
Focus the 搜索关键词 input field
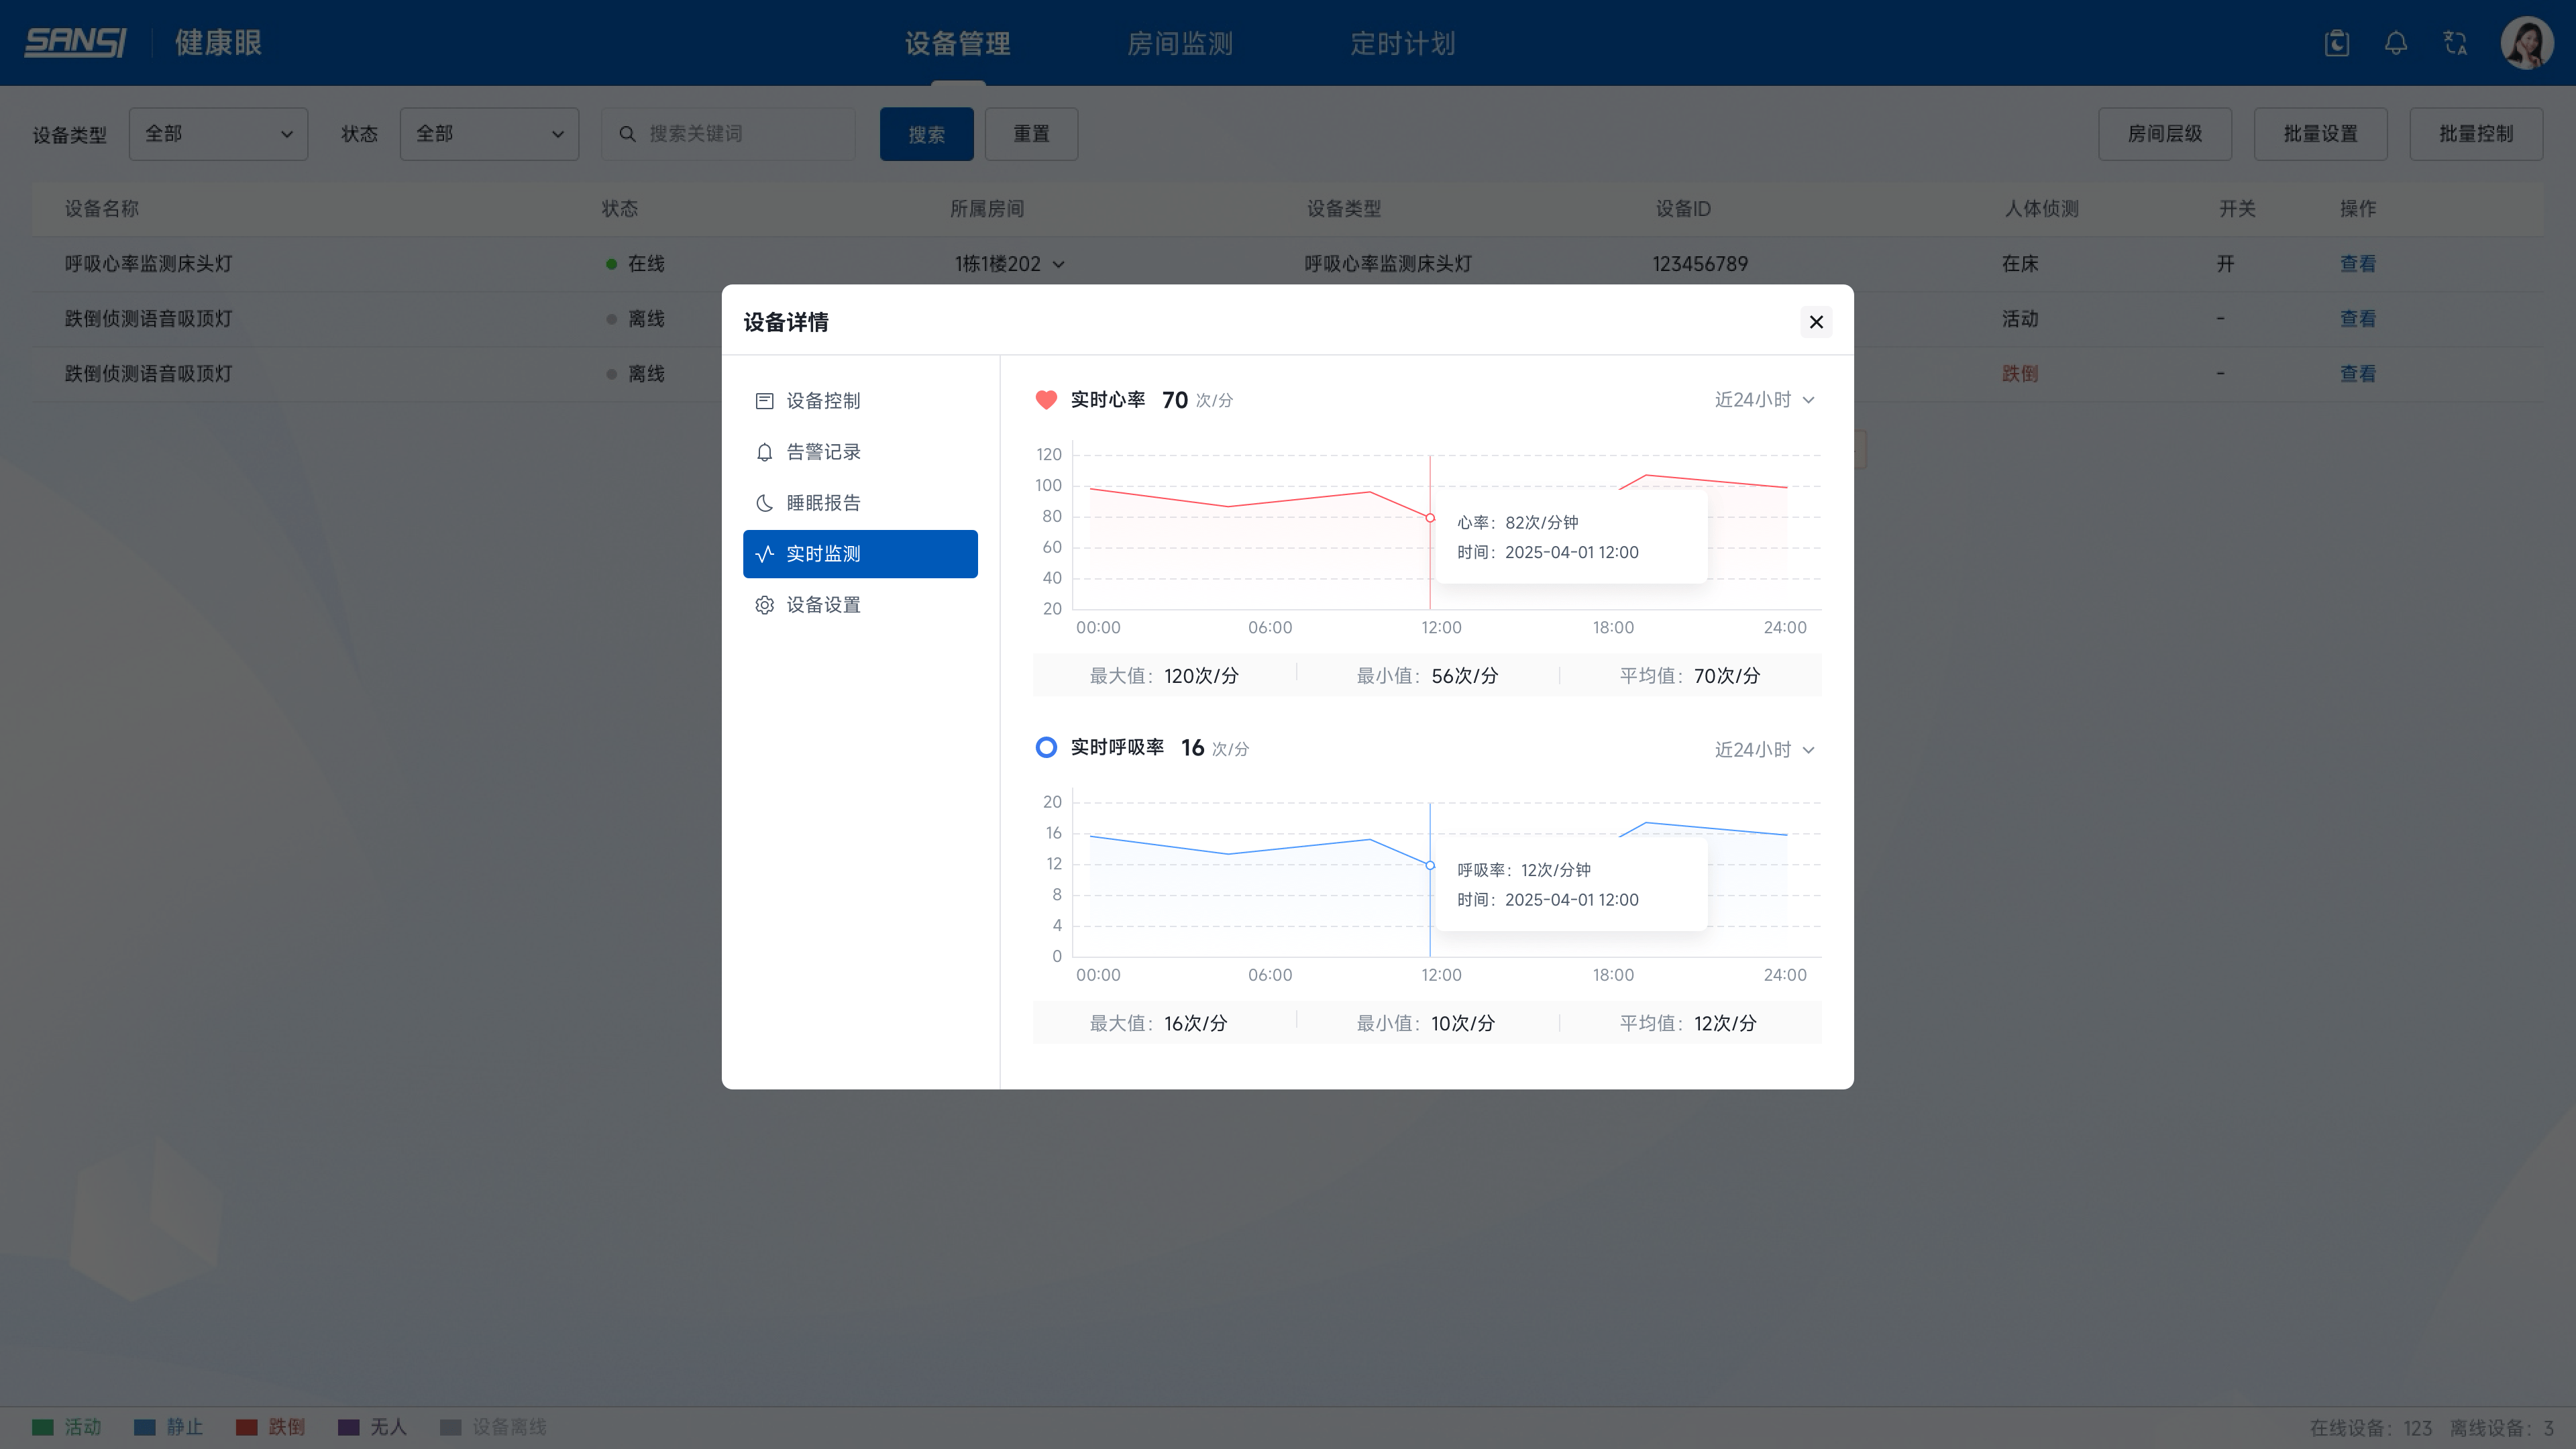[x=728, y=134]
